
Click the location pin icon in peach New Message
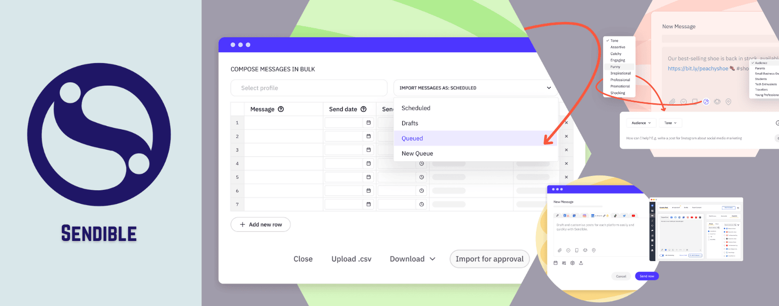pyautogui.click(x=728, y=101)
